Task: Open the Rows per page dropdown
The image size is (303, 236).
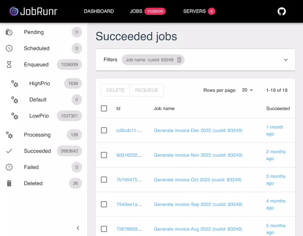Action: pyautogui.click(x=248, y=90)
